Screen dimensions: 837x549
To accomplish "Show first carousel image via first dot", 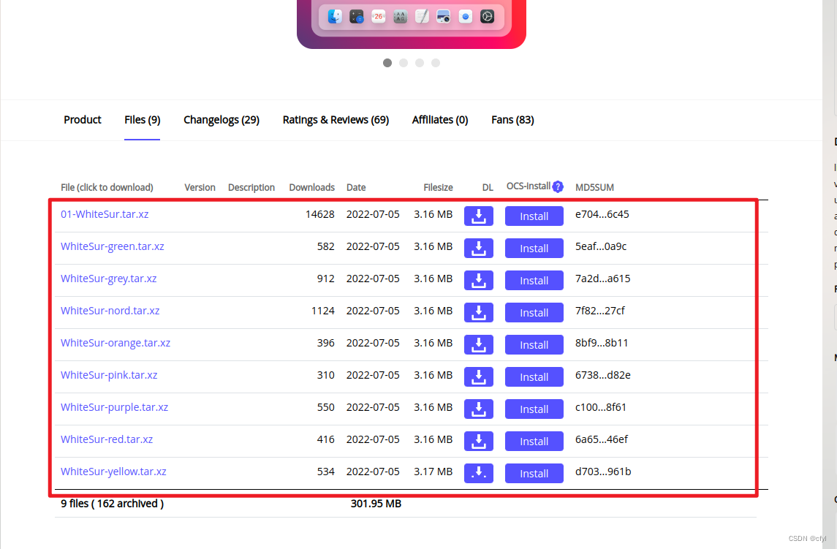I will (387, 63).
